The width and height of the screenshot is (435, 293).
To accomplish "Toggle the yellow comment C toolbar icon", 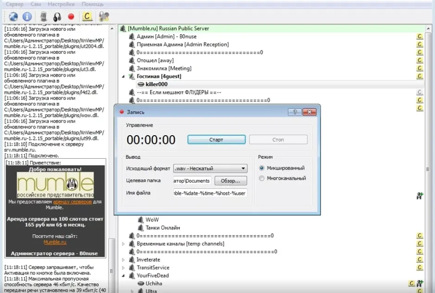I will pyautogui.click(x=87, y=16).
